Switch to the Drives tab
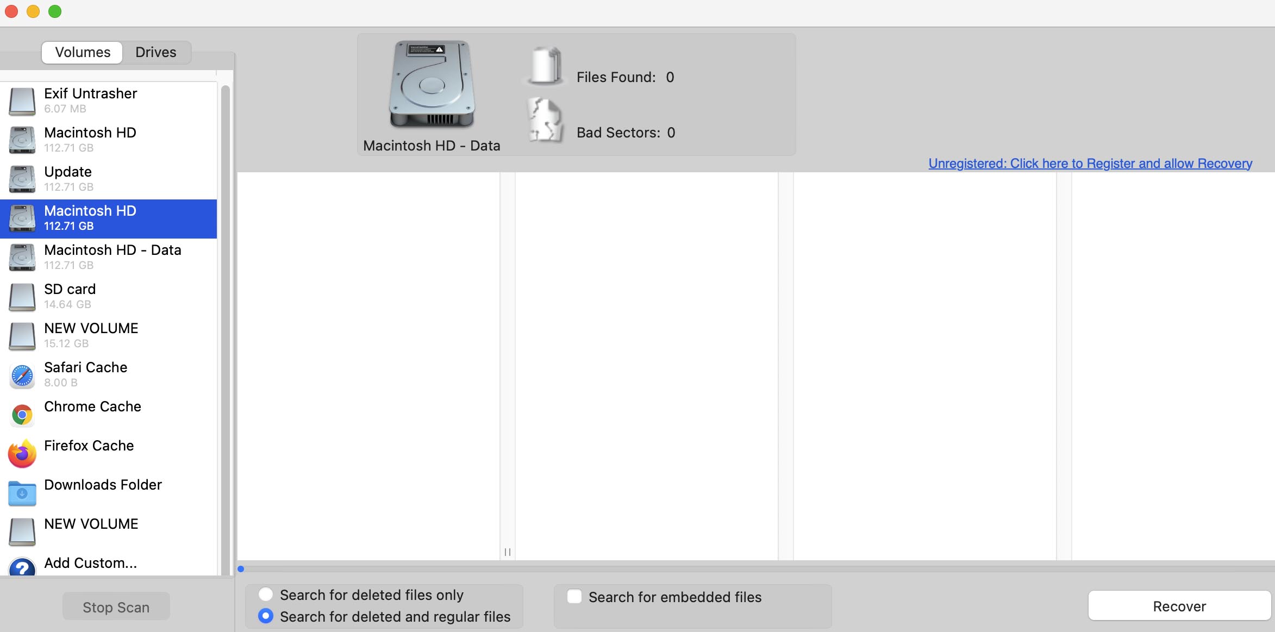1275x632 pixels. pyautogui.click(x=156, y=51)
